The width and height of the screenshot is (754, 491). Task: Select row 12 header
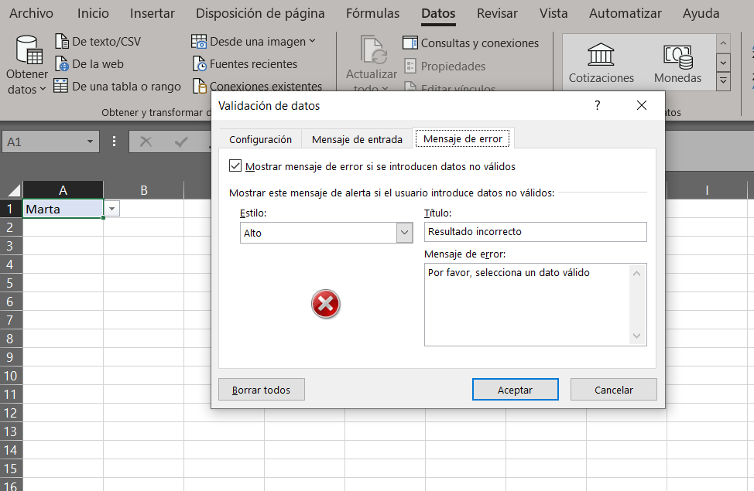(x=11, y=413)
